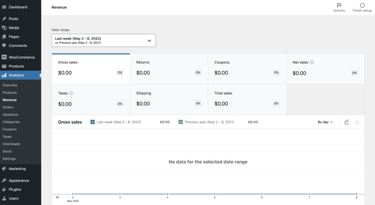Viewport: 375px width, 205px height.
Task: Open the Stock analytics report
Action: coord(7,151)
